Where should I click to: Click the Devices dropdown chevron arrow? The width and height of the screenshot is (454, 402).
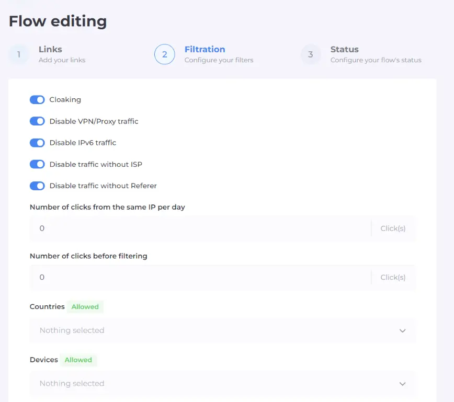402,383
